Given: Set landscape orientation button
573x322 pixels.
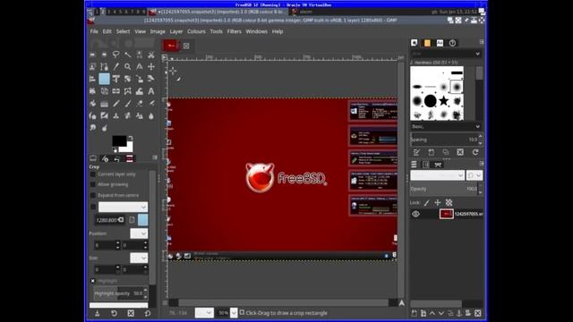Looking at the screenshot, I should tap(143, 220).
